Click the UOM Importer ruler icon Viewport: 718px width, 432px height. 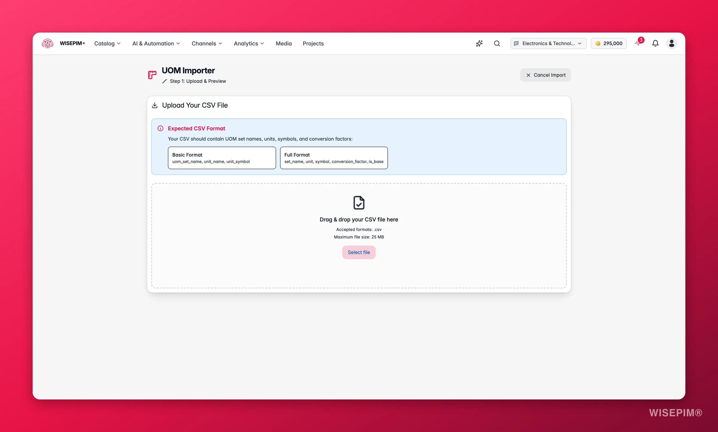click(x=152, y=75)
